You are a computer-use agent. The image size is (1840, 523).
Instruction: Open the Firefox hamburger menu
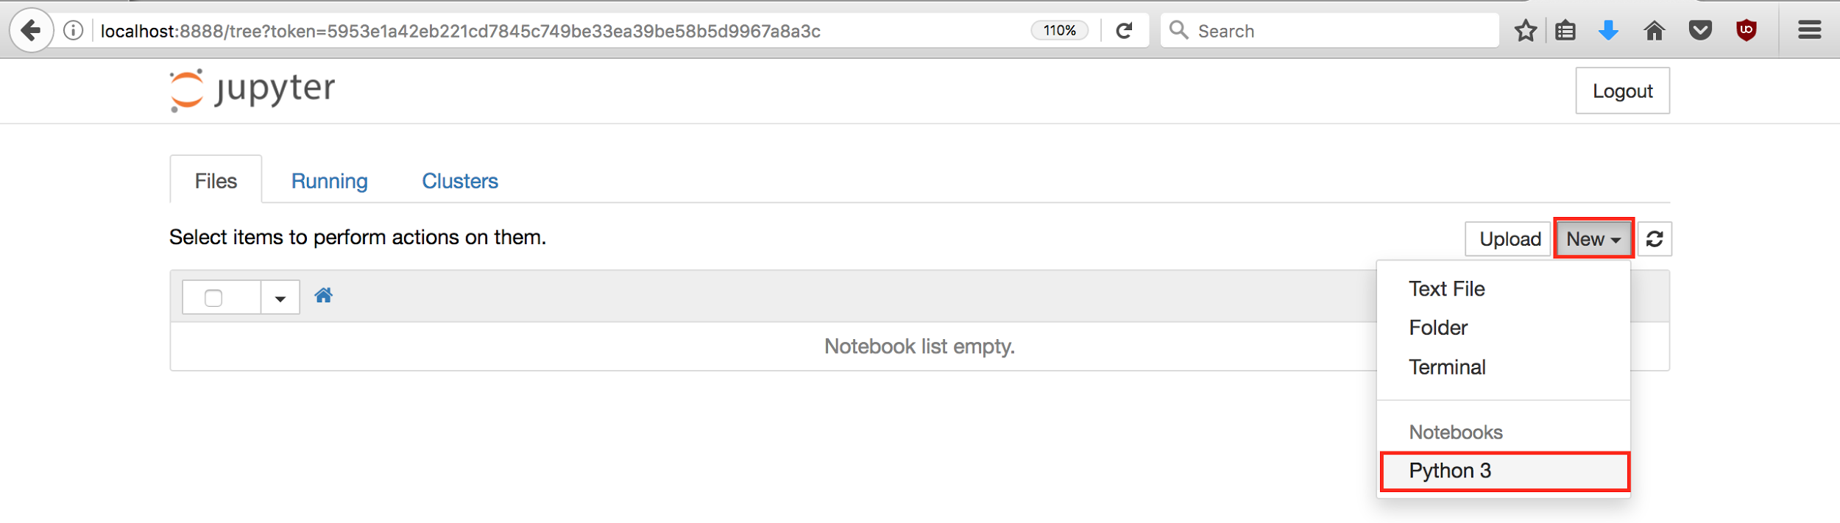(x=1809, y=30)
